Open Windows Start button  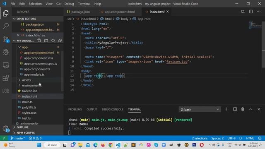coord(39,145)
